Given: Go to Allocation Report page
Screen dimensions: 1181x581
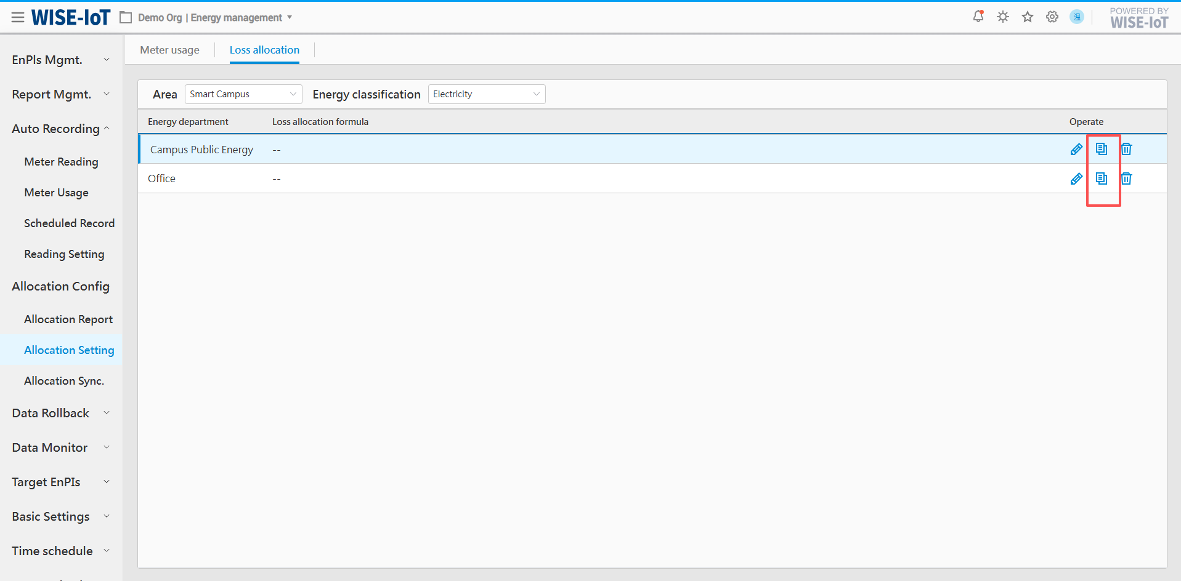Looking at the screenshot, I should (68, 319).
